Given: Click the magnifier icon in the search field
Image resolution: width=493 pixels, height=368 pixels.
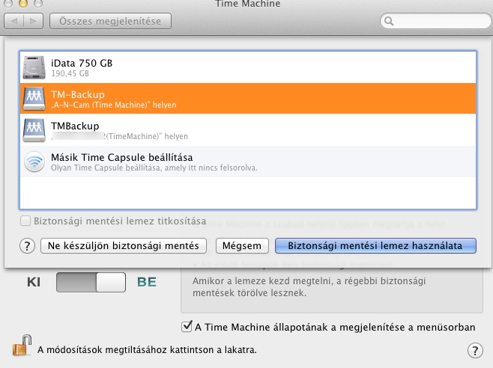Looking at the screenshot, I should coord(389,21).
